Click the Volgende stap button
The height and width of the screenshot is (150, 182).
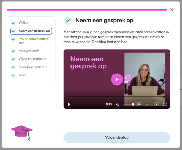(117, 137)
